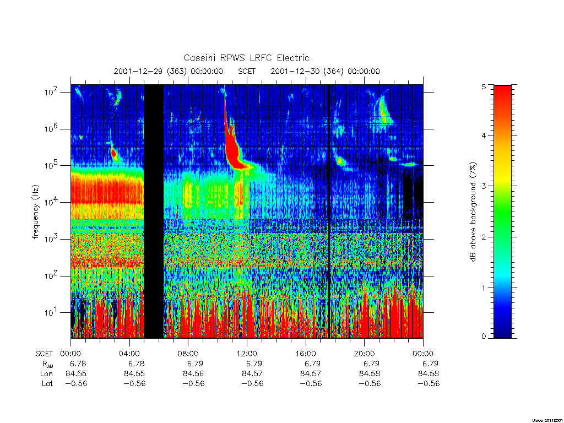564x423 pixels.
Task: Click the colorbar tick label '3'
Action: tap(484, 186)
